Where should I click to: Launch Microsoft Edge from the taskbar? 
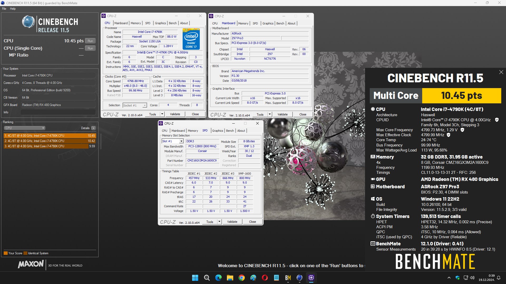coord(218,278)
